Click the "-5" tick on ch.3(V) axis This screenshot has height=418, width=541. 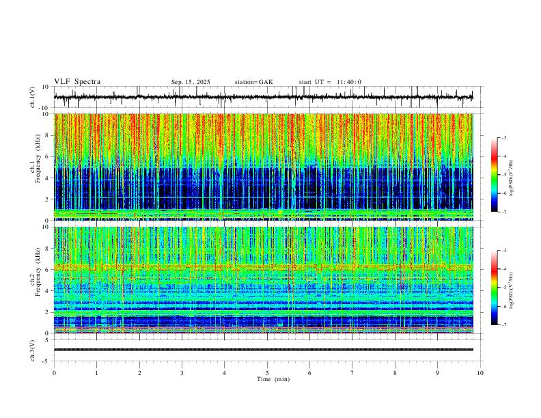[x=46, y=361]
